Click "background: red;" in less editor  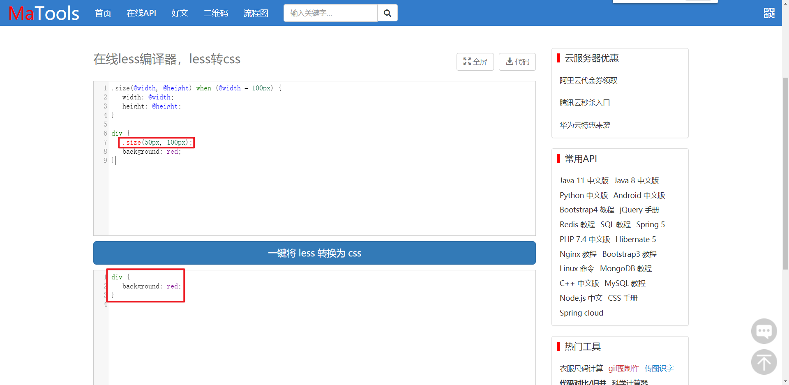pyautogui.click(x=152, y=151)
